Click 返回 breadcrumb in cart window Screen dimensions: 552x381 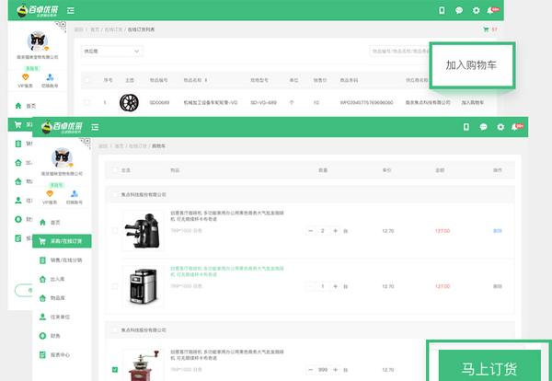[x=103, y=145]
